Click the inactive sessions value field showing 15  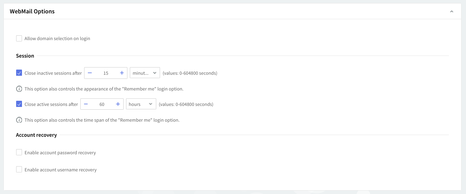(x=106, y=73)
